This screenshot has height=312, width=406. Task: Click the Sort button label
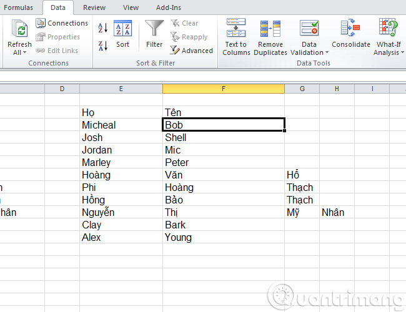point(122,44)
